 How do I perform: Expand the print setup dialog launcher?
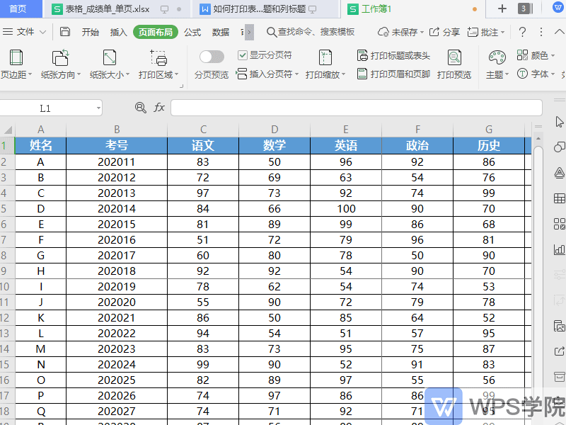[182, 86]
